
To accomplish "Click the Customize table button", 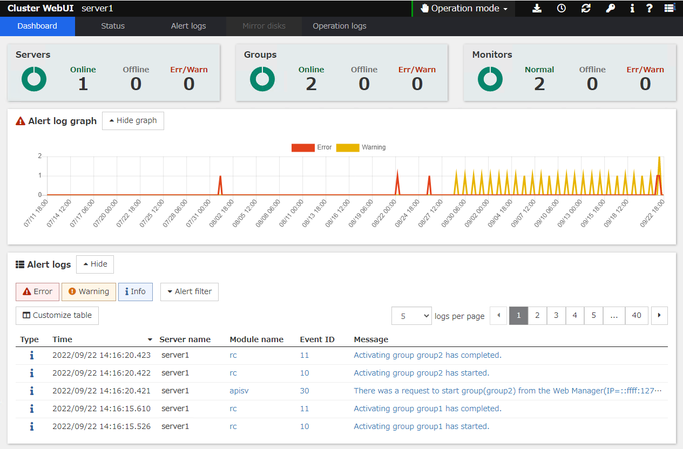I will [57, 315].
